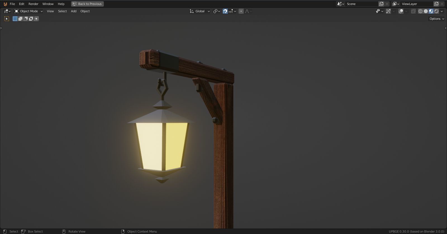
Task: Click the delete Scene X icon
Action: click(x=387, y=4)
